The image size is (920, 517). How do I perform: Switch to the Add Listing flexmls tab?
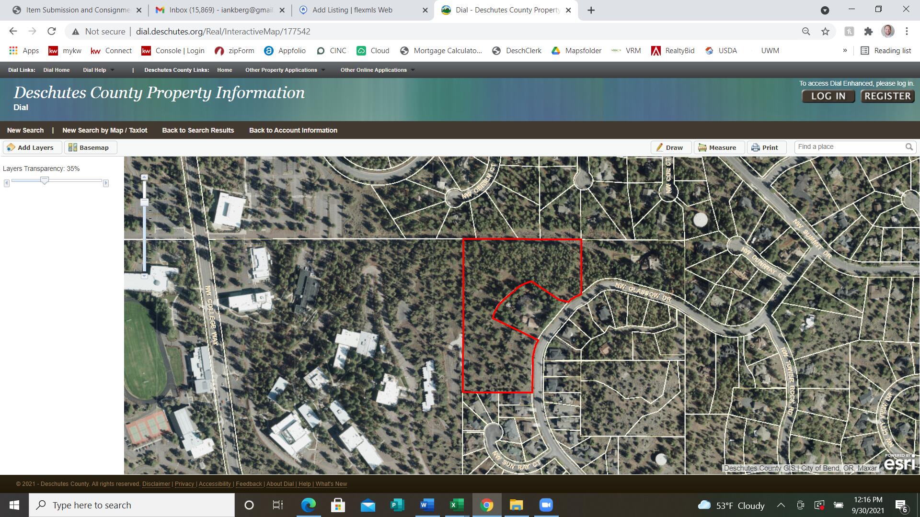[x=352, y=10]
